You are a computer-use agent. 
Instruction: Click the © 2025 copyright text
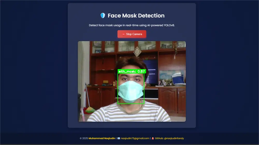(x=84, y=138)
